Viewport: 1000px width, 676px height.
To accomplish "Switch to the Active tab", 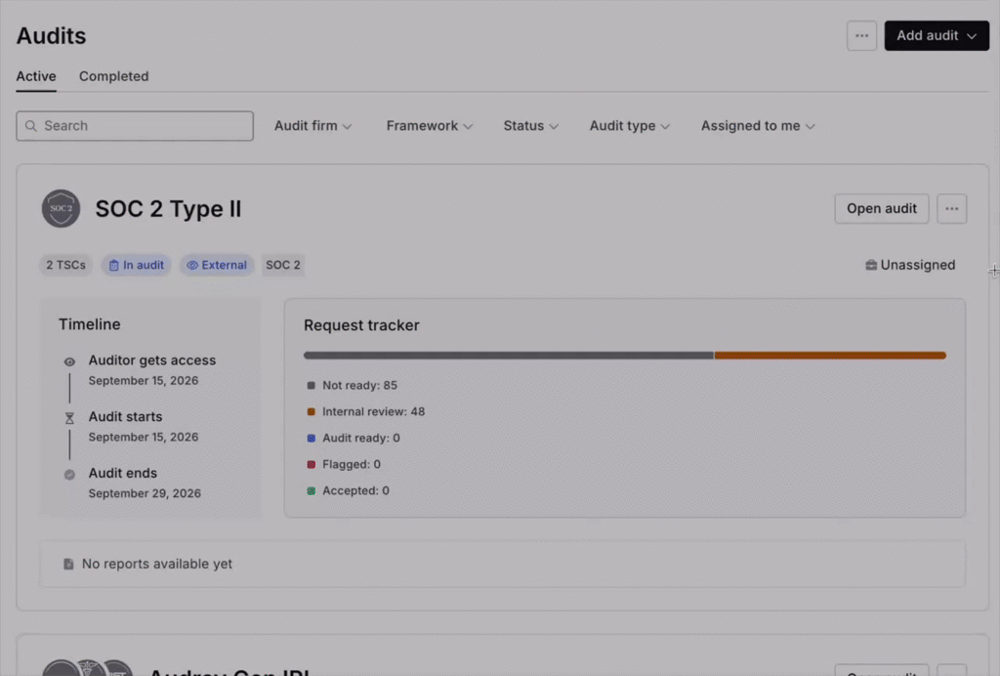I will pos(36,76).
